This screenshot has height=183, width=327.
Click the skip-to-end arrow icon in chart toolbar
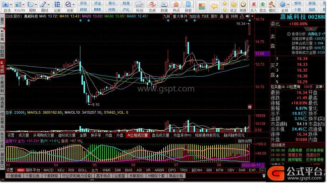click(x=247, y=16)
